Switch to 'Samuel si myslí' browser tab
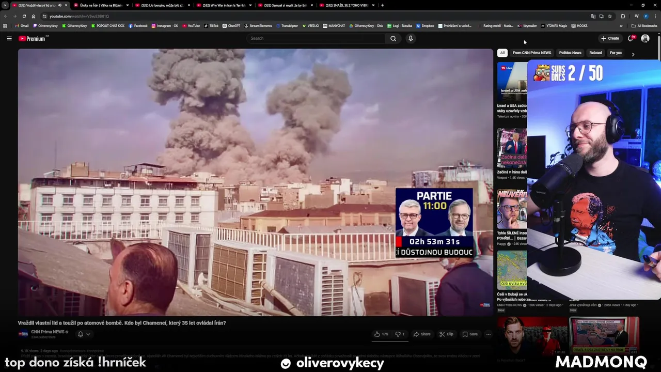This screenshot has height=372, width=661. [286, 5]
